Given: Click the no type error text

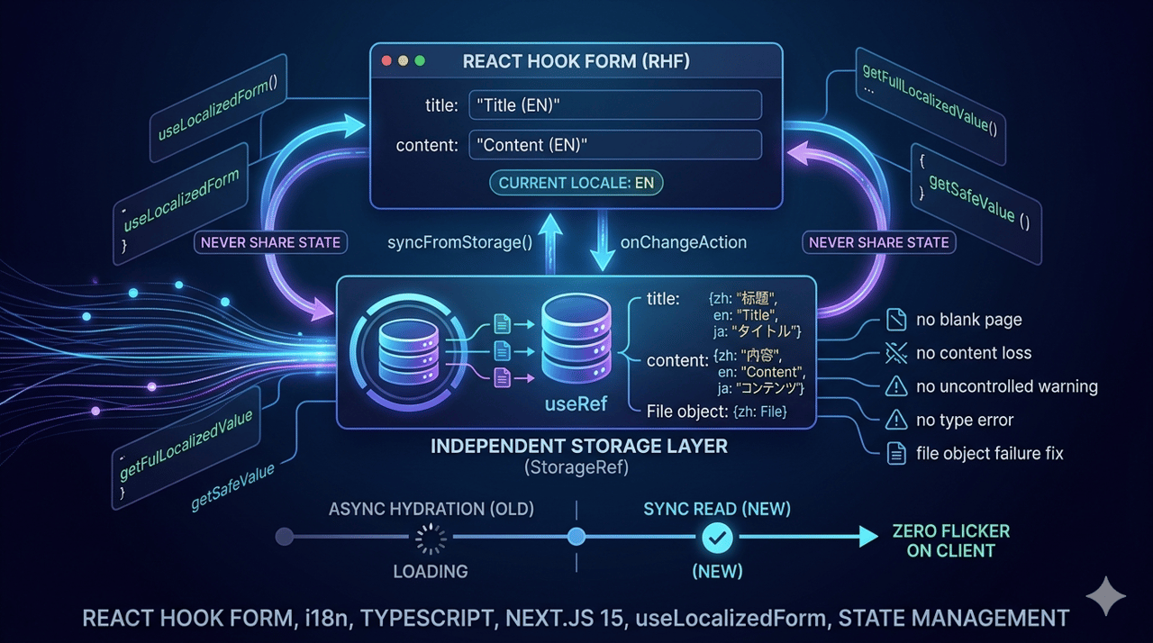Looking at the screenshot, I should [x=965, y=420].
